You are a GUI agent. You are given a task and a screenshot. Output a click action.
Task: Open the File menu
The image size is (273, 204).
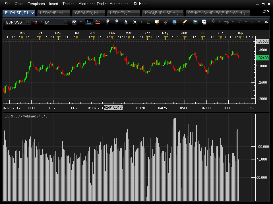point(7,4)
